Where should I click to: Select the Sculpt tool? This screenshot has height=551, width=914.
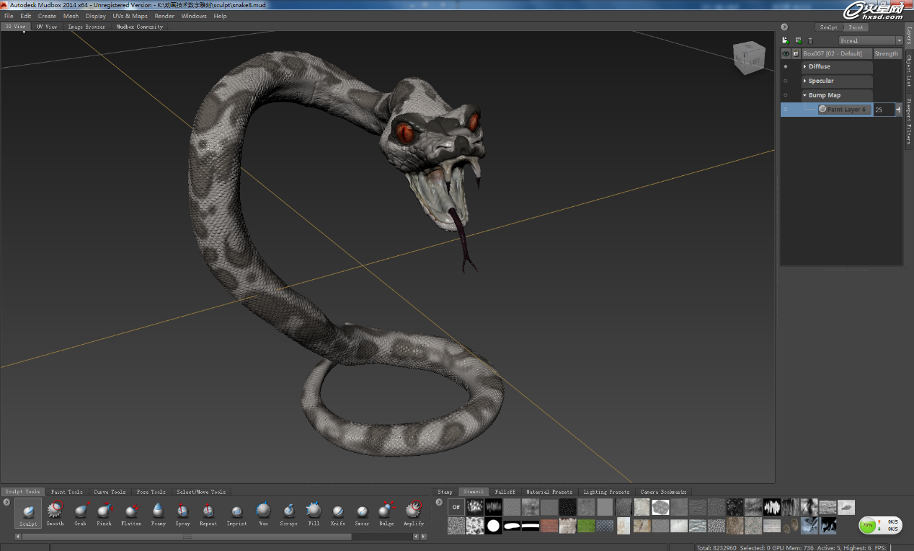point(28,513)
